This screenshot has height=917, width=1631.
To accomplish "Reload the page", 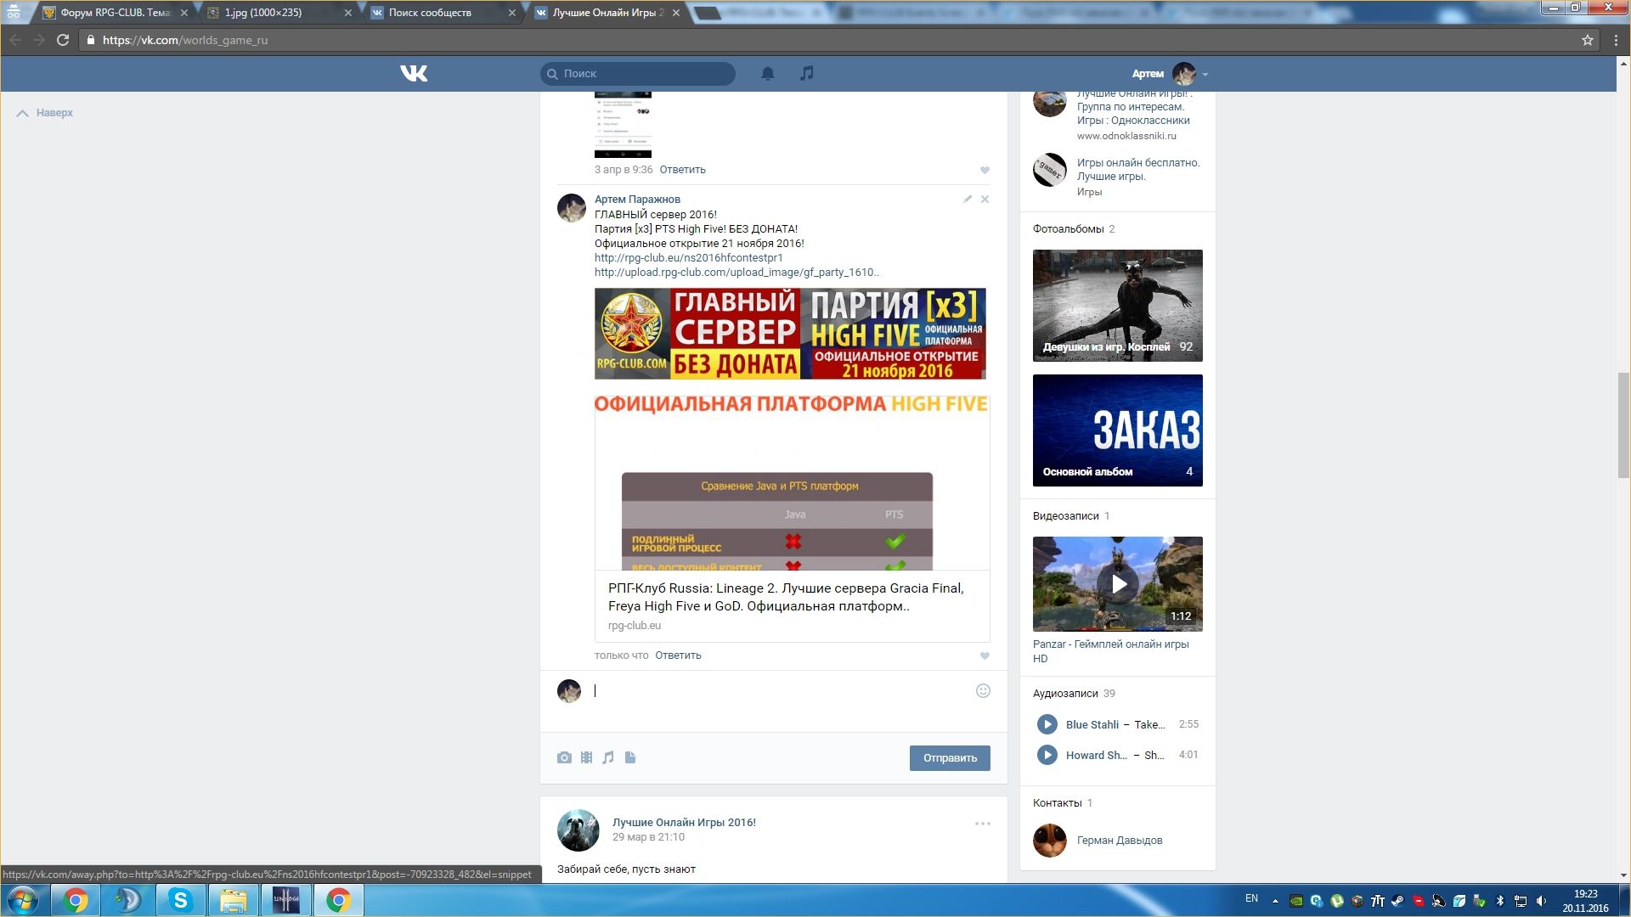I will point(63,40).
